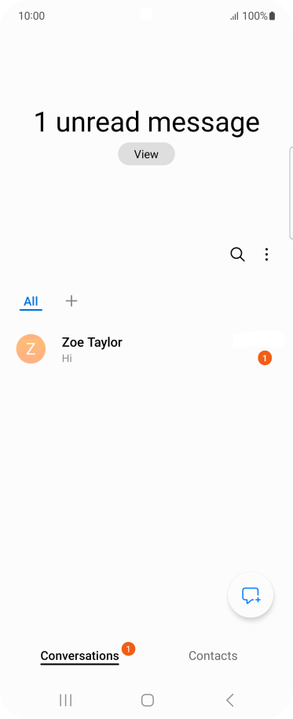Viewport: 293px width, 719px height.
Task: Go to home screen via home button
Action: [x=148, y=700]
